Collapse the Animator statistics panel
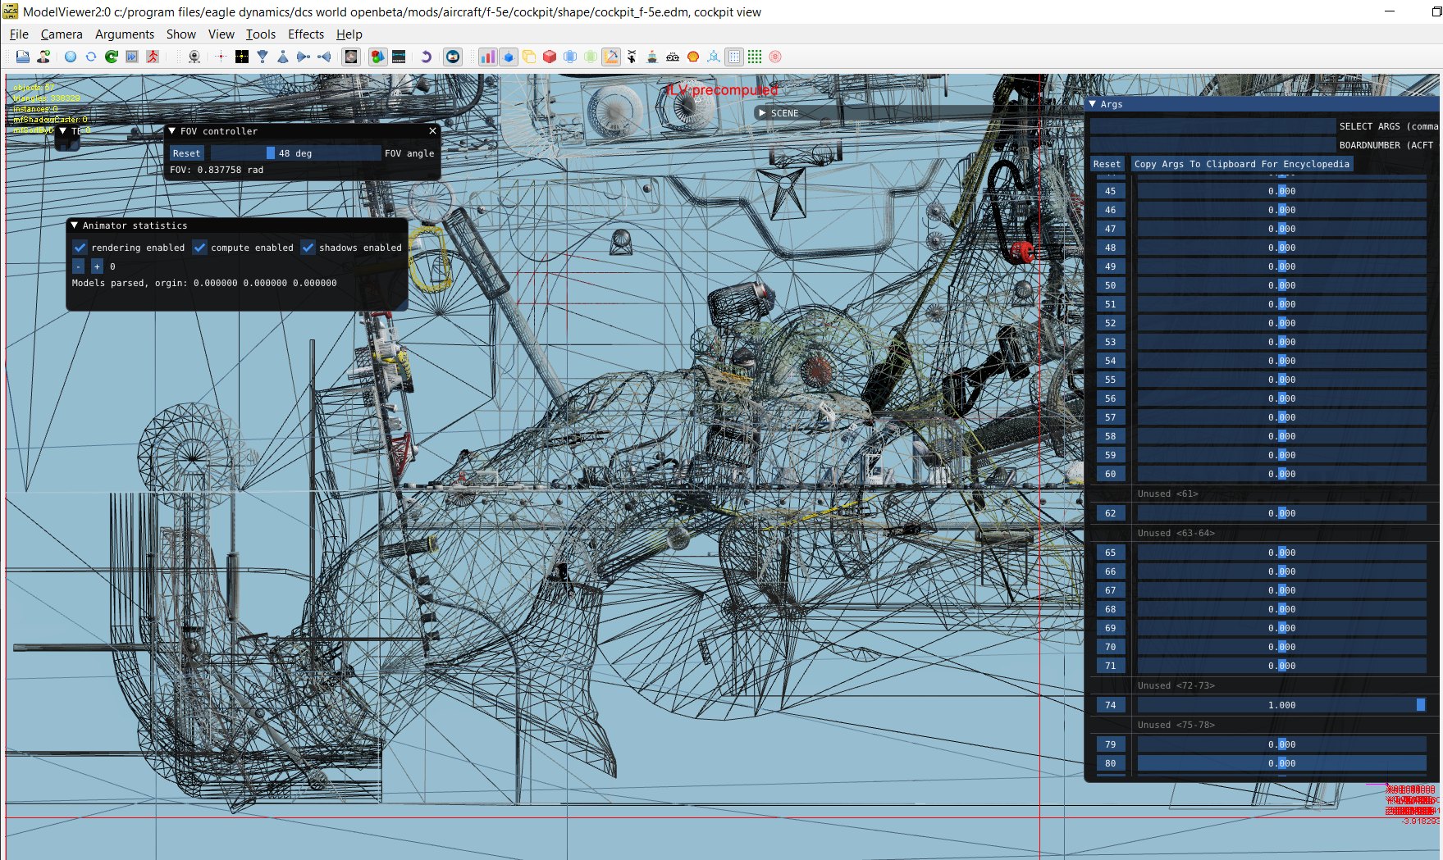This screenshot has height=860, width=1443. click(x=75, y=225)
